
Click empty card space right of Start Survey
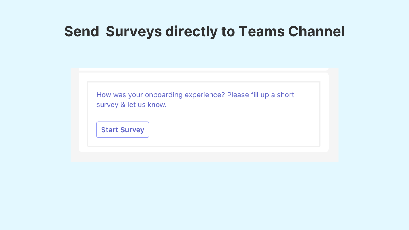[234, 130]
